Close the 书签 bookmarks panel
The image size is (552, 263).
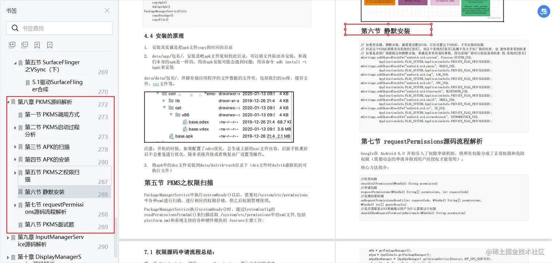(107, 11)
